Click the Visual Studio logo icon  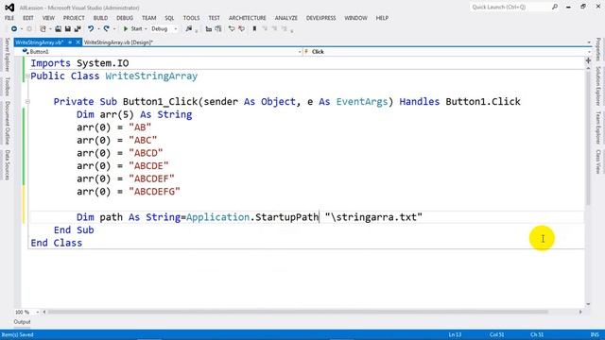9,8
